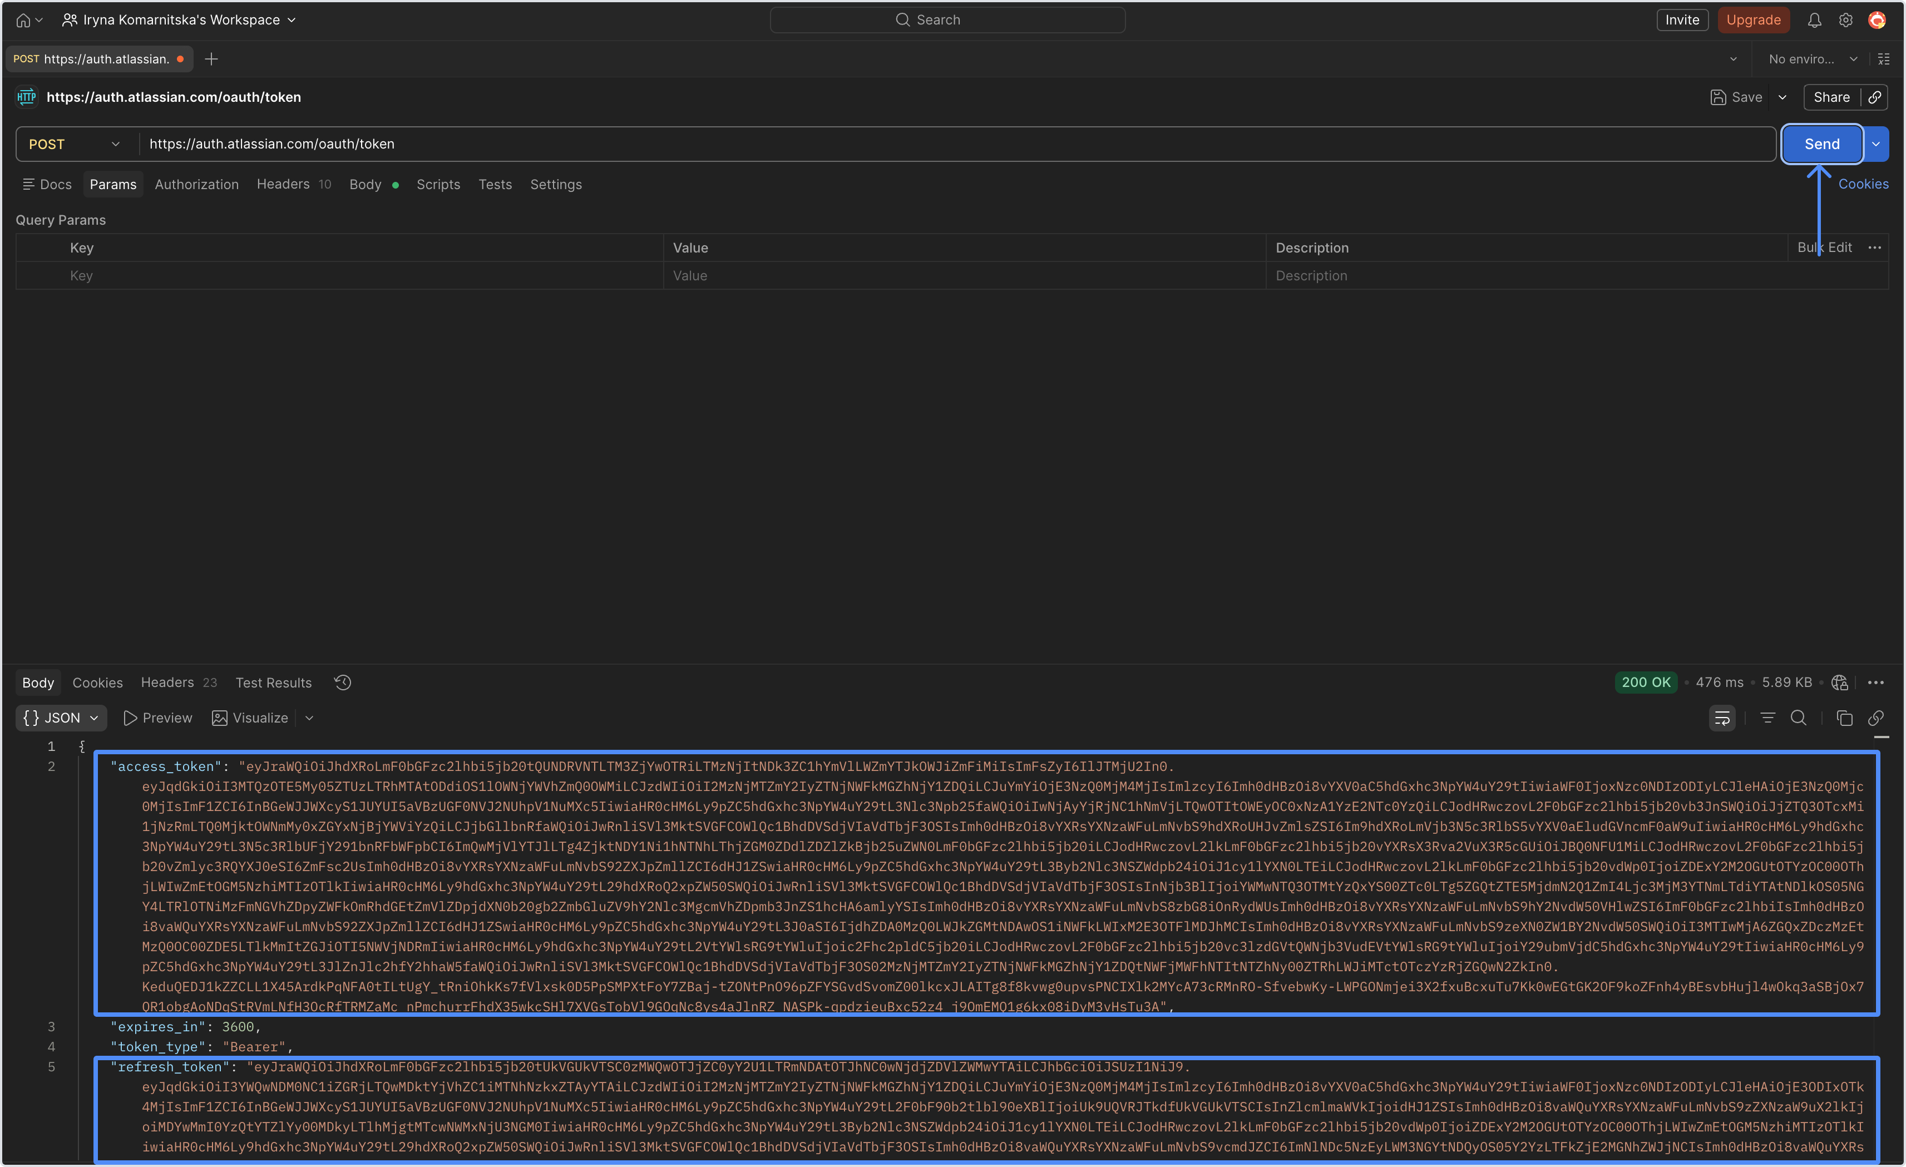Open the JSON format dropdown
This screenshot has height=1167, width=1906.
pos(61,718)
